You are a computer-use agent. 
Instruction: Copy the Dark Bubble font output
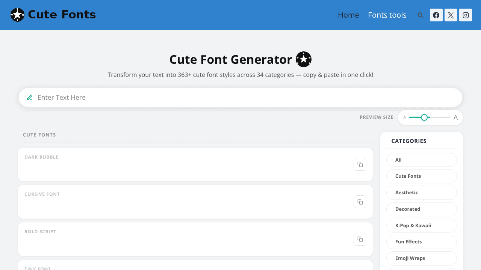coord(360,164)
